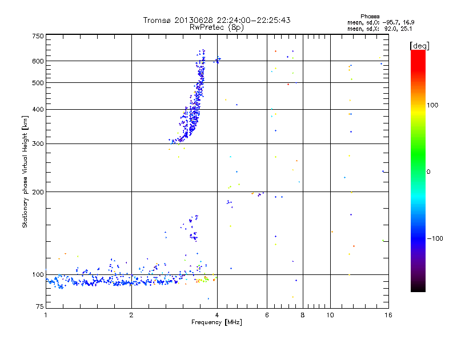This screenshot has height=343, width=457.
Task: Click the x-axis tick label '6'
Action: (x=267, y=315)
